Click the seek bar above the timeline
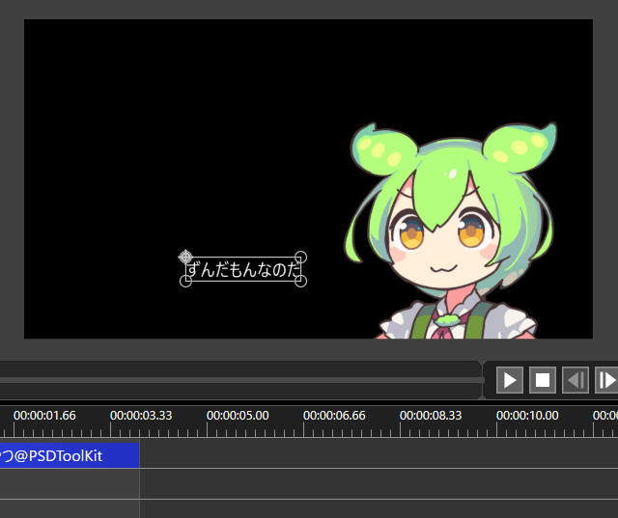The height and width of the screenshot is (518, 618). coord(241,380)
